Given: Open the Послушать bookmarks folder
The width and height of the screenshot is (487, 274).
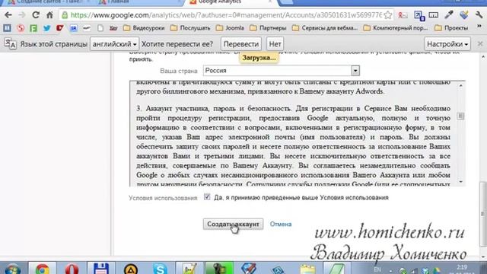Looking at the screenshot, I should (x=190, y=28).
